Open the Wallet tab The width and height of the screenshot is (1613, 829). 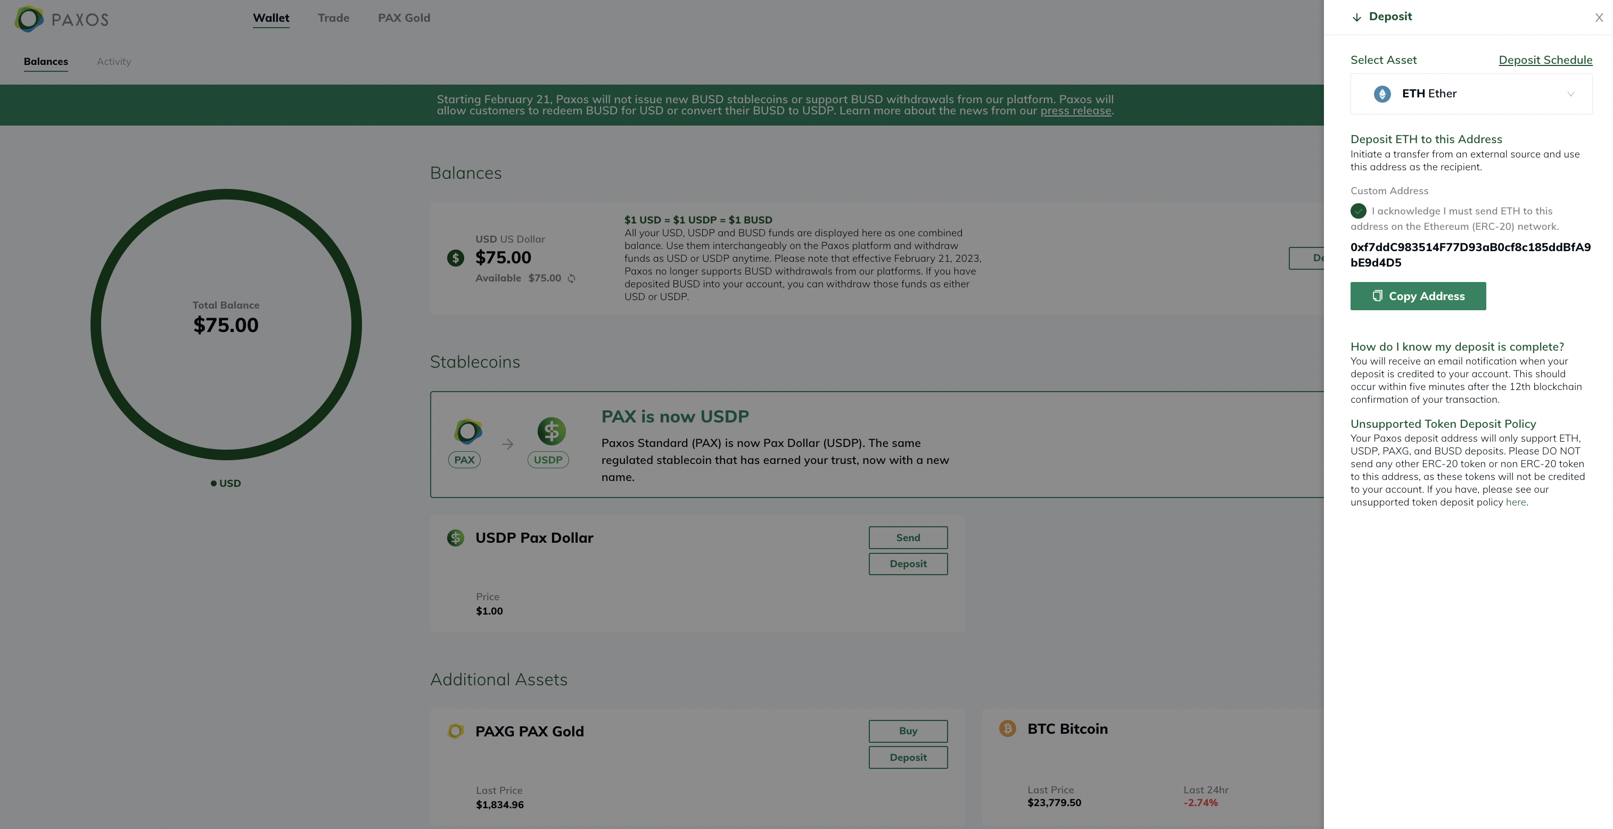coord(270,18)
